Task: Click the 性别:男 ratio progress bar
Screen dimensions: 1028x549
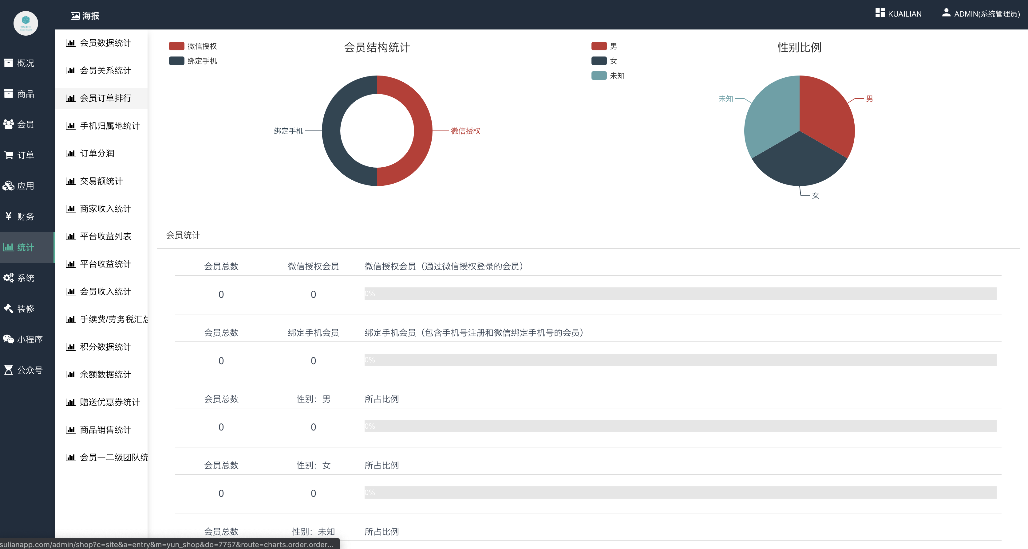Action: coord(680,426)
